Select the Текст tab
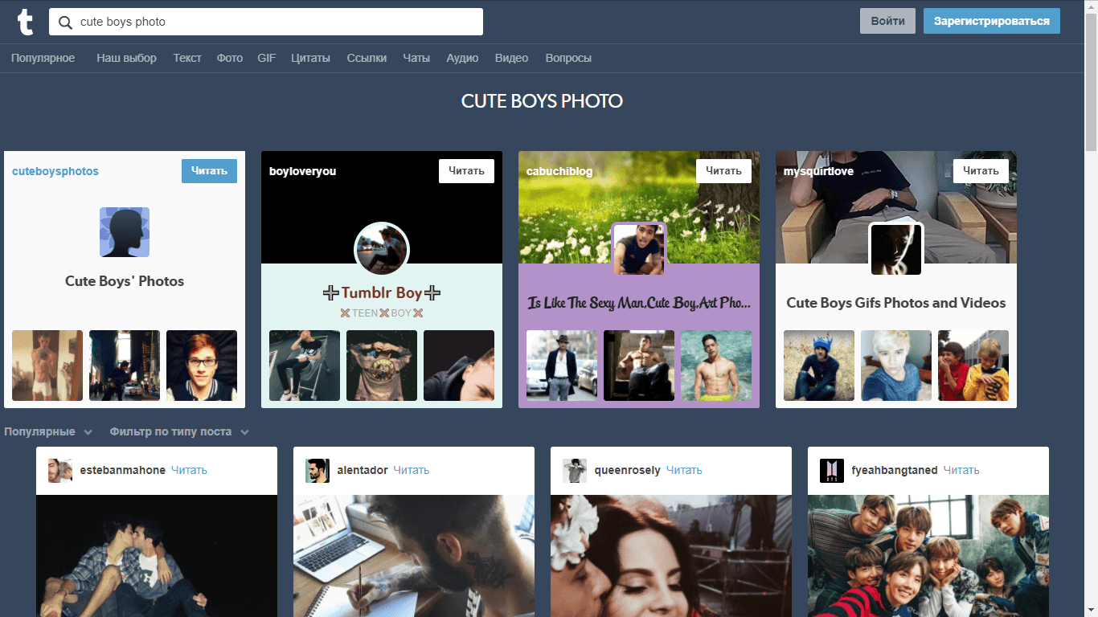Image resolution: width=1098 pixels, height=617 pixels. (187, 58)
